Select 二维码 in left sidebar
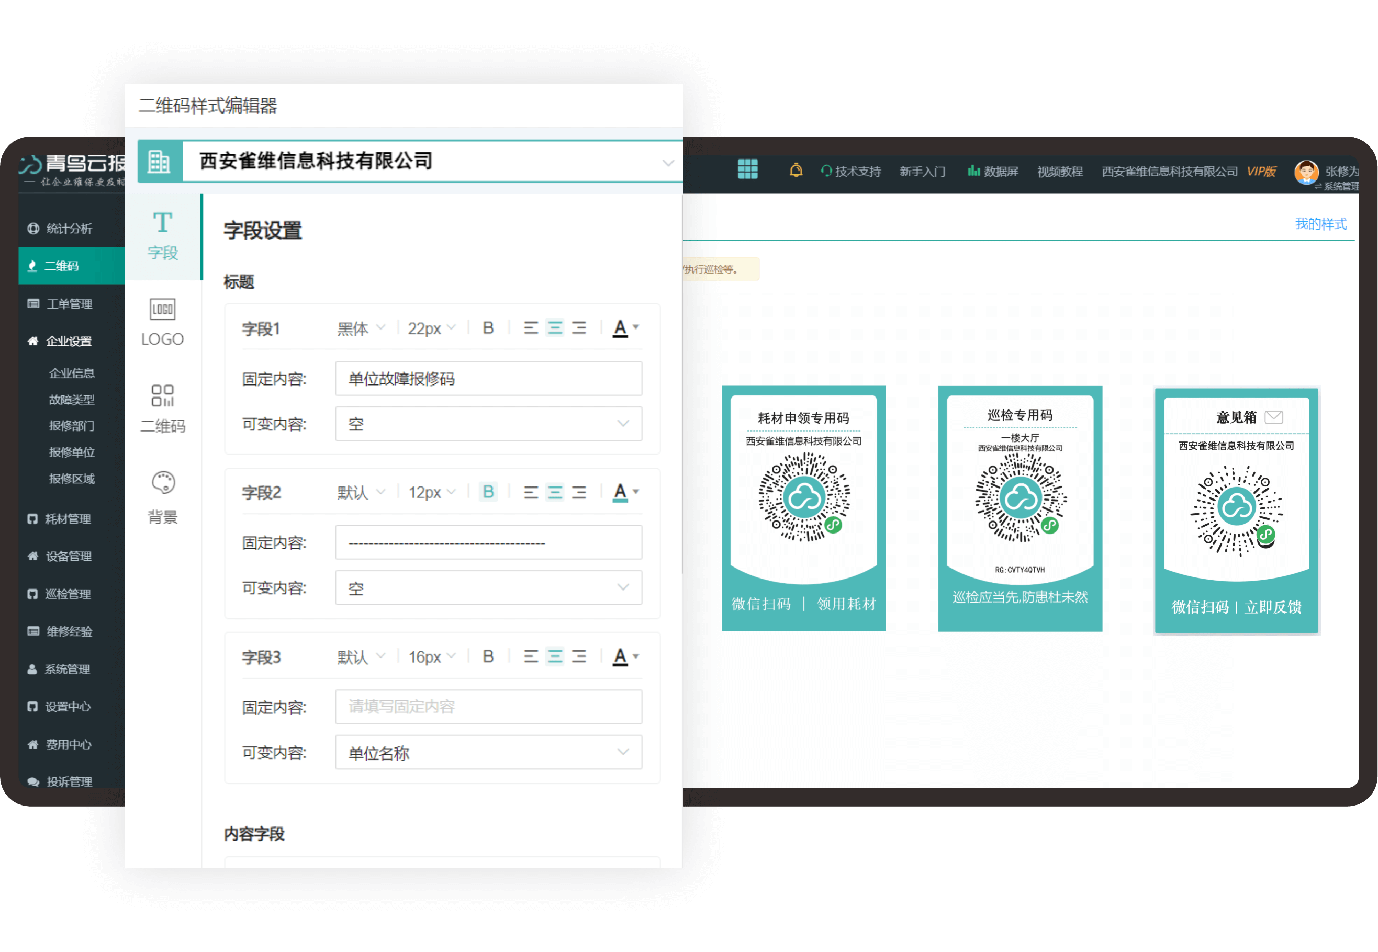Viewport: 1378px width, 952px height. (x=72, y=265)
